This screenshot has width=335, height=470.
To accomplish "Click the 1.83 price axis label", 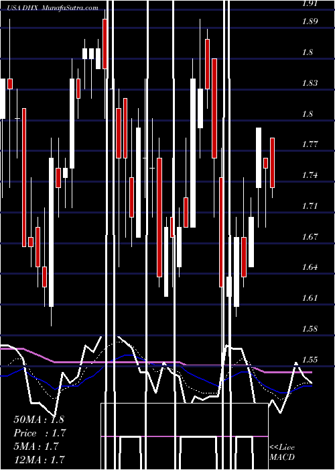I will click(x=310, y=83).
